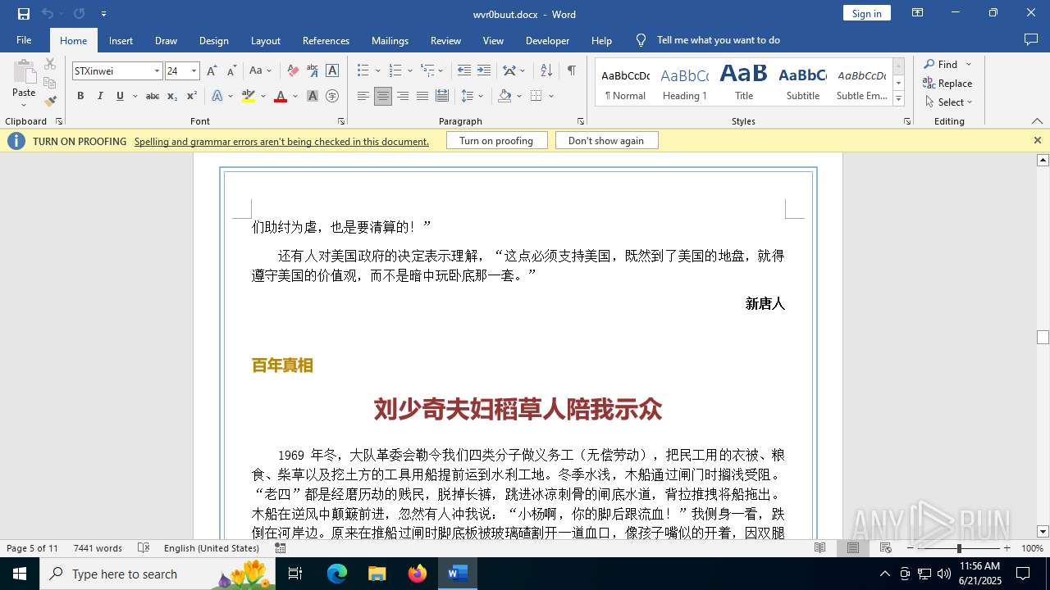Expand the Bullets dropdown
Viewport: 1050px width, 590px height.
click(377, 71)
